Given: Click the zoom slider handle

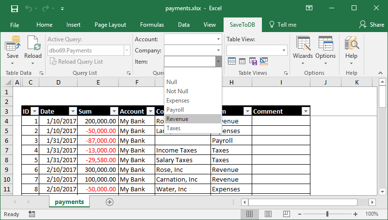Looking at the screenshot, I should coord(327,214).
